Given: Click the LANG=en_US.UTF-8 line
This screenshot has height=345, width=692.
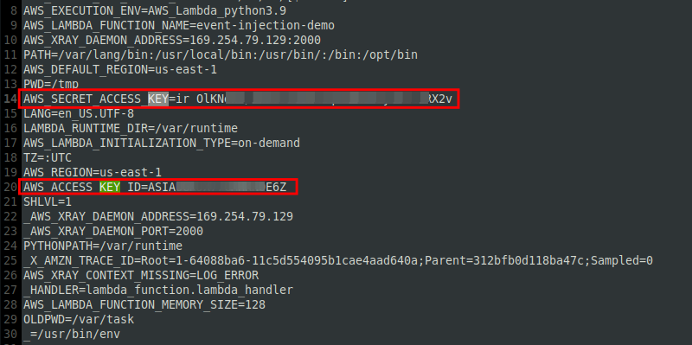Looking at the screenshot, I should click(79, 114).
